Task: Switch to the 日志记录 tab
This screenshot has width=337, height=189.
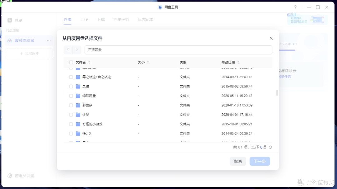Action: pos(146,20)
